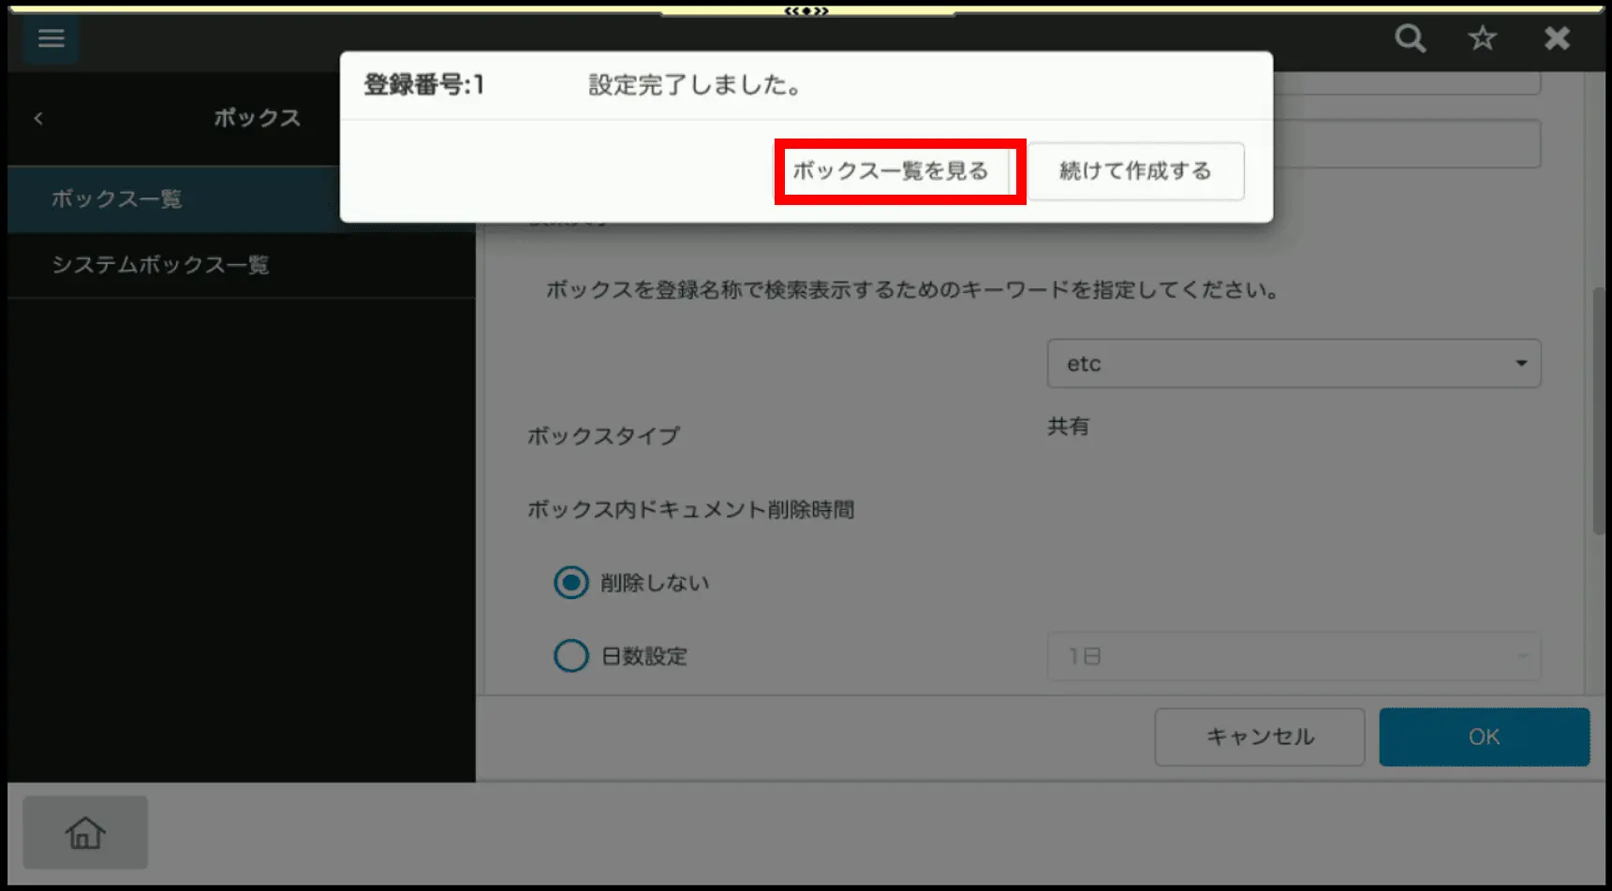The image size is (1612, 891).
Task: Click the magnifier search icon
Action: (x=1410, y=38)
